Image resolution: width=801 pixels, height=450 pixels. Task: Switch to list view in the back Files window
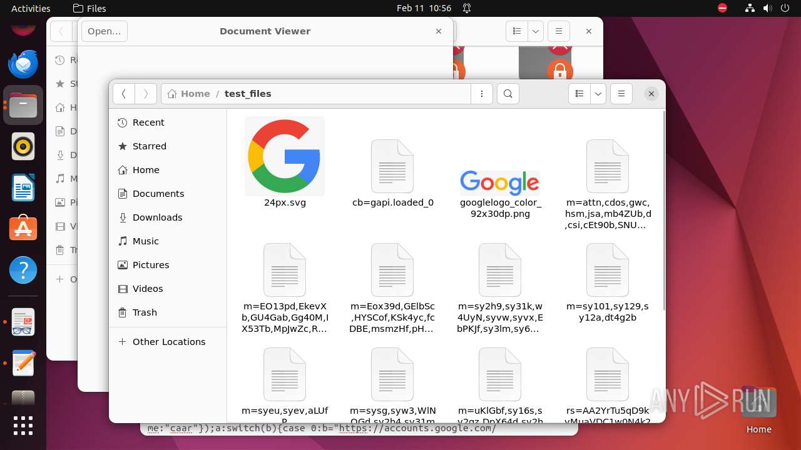(517, 31)
